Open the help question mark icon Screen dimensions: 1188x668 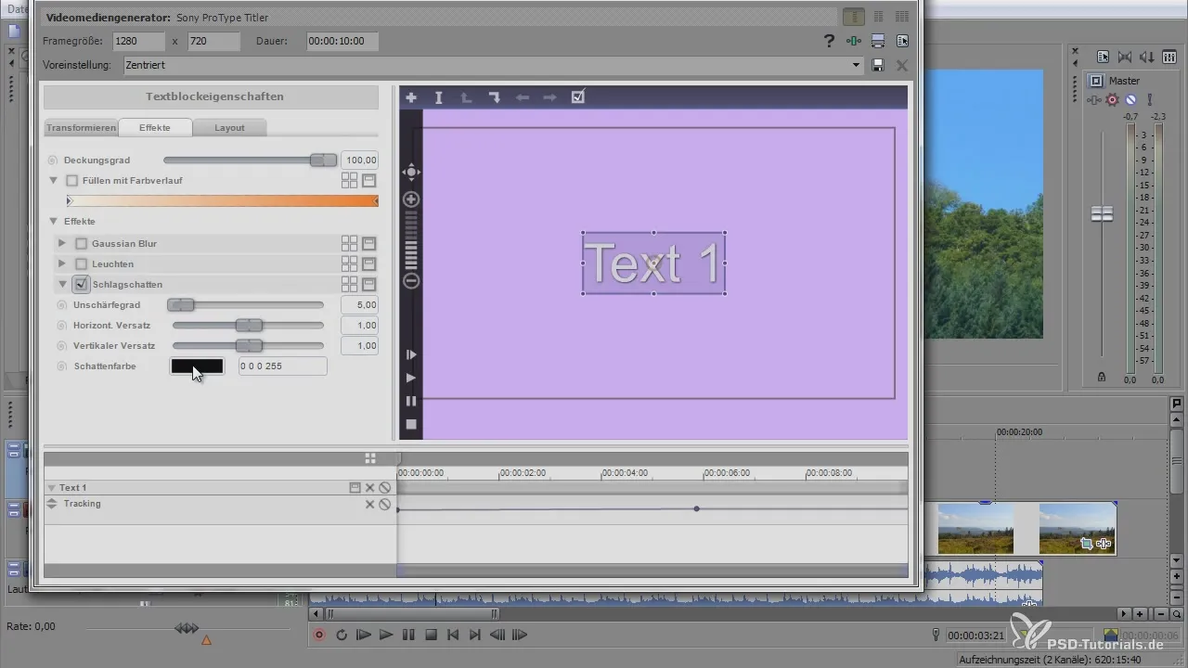830,41
